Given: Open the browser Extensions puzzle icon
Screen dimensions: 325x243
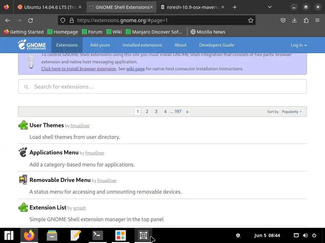Looking at the screenshot, I should [x=306, y=20].
